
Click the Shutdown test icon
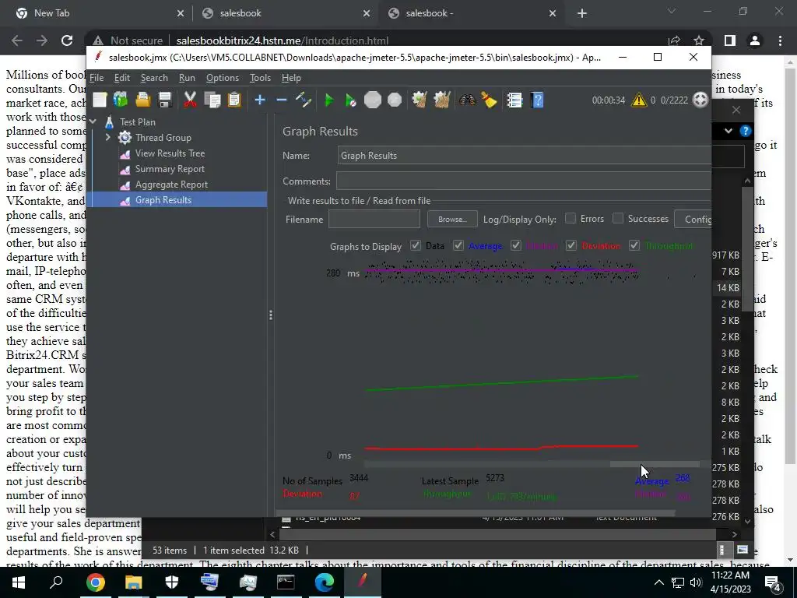[395, 100]
